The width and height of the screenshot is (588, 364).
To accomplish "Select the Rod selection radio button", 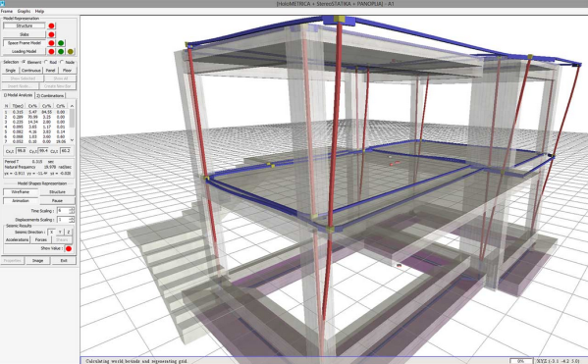I will click(46, 62).
